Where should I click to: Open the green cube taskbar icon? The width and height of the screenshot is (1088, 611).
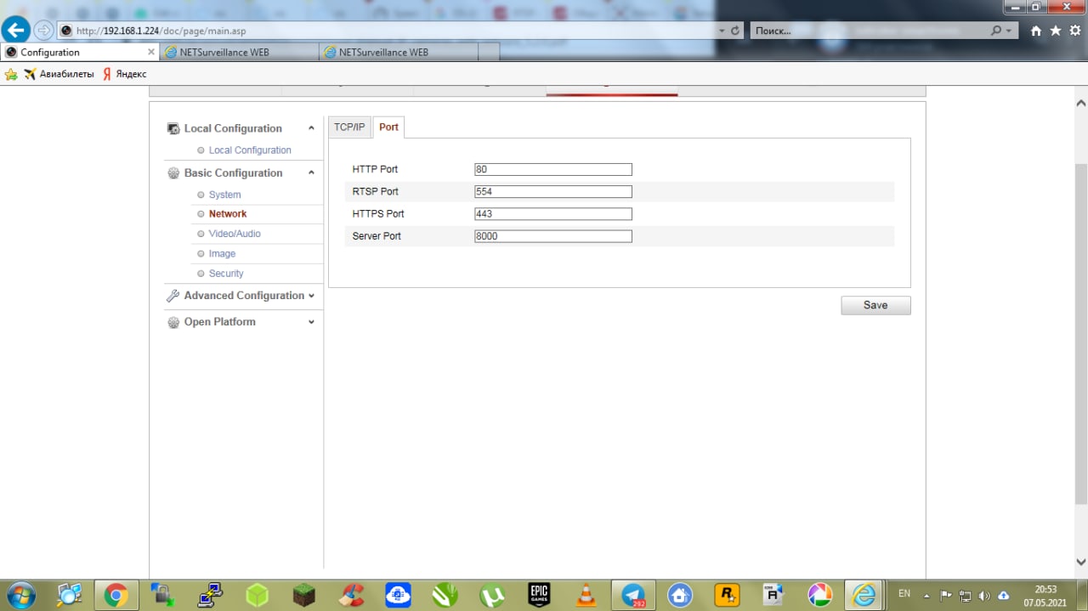pos(257,595)
